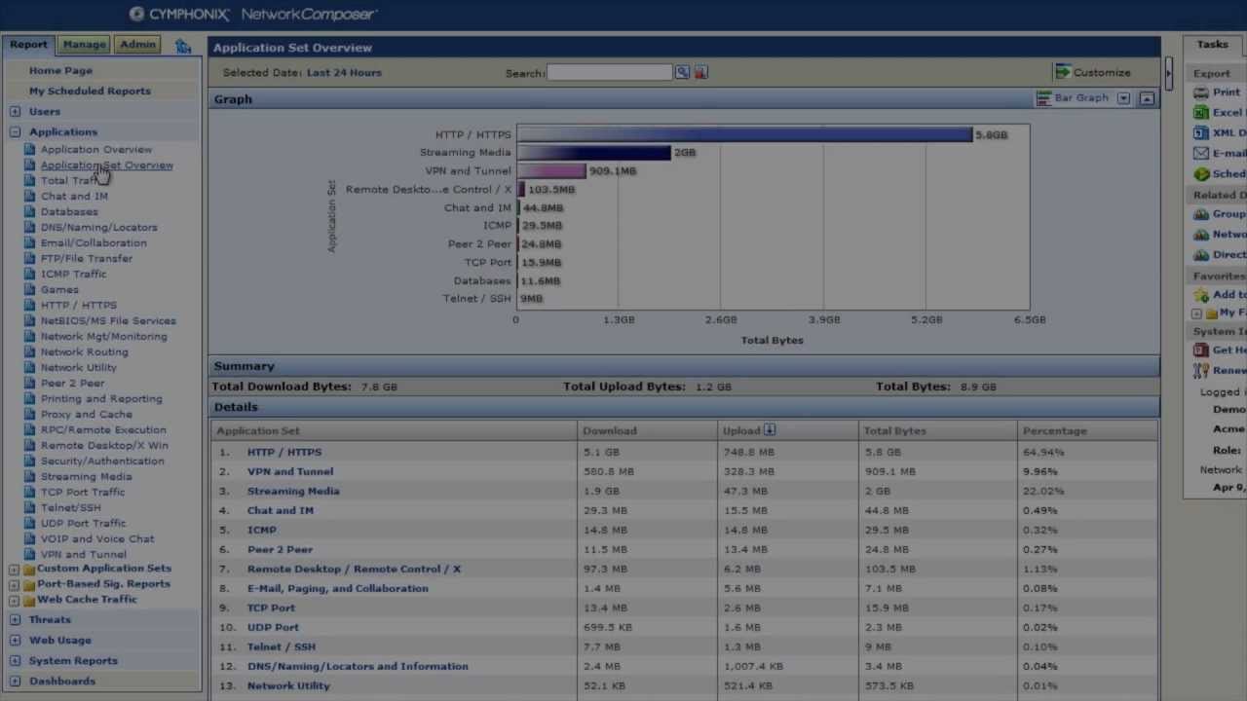Open the E-Mail, Paging, and Collaboration link
This screenshot has width=1247, height=701.
point(338,588)
